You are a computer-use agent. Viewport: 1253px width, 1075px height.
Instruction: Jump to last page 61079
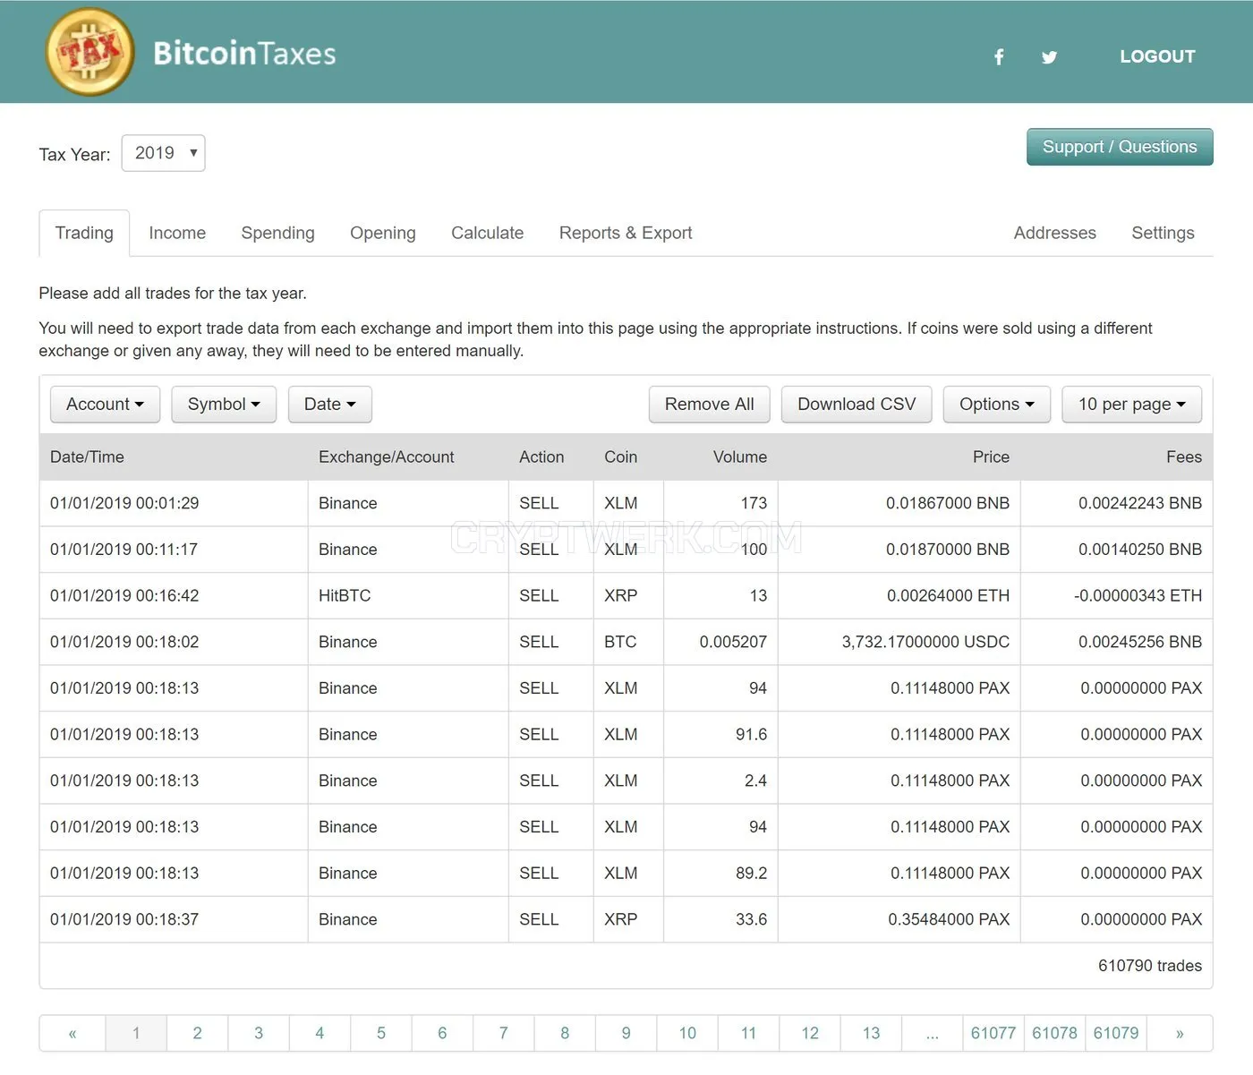point(1116,1033)
